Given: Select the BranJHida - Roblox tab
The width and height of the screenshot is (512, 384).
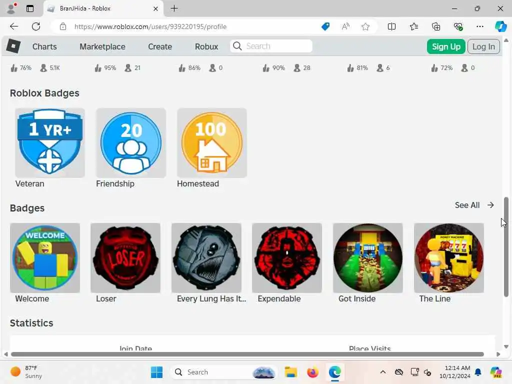Looking at the screenshot, I should point(103,8).
